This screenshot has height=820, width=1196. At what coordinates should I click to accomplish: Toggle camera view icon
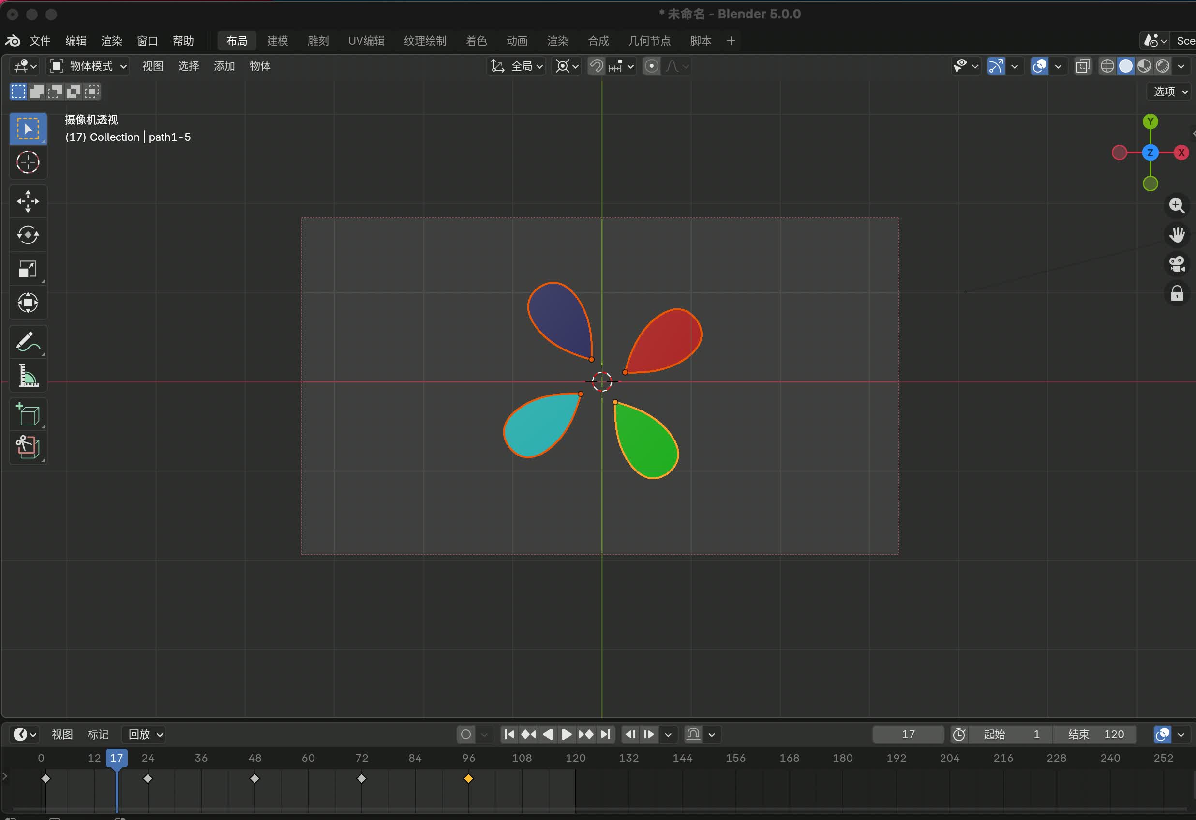coord(1177,265)
